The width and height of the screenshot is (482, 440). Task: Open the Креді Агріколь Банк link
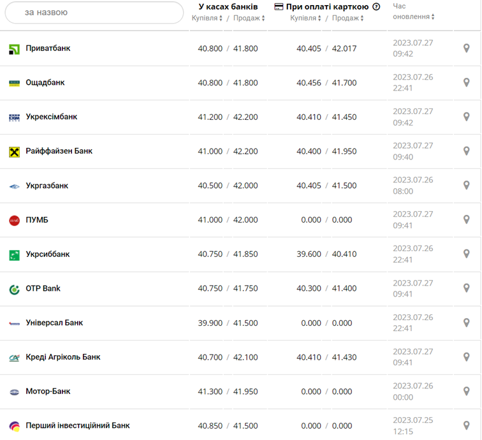[63, 357]
